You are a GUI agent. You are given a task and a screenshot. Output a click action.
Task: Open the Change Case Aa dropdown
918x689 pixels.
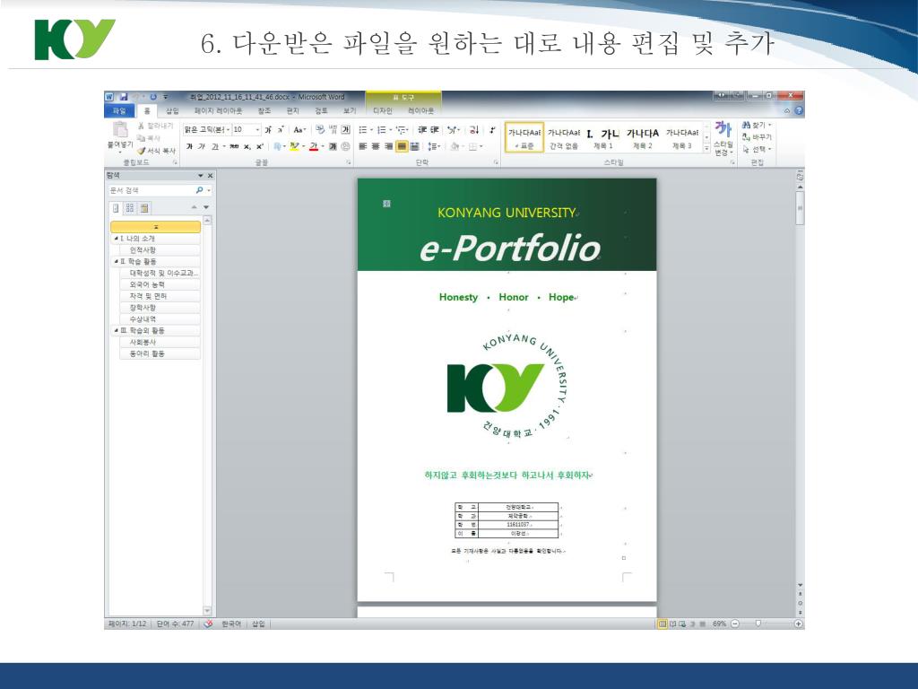click(299, 129)
